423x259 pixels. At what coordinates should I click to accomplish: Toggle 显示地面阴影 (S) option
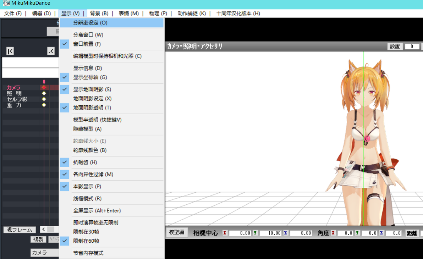click(x=112, y=89)
